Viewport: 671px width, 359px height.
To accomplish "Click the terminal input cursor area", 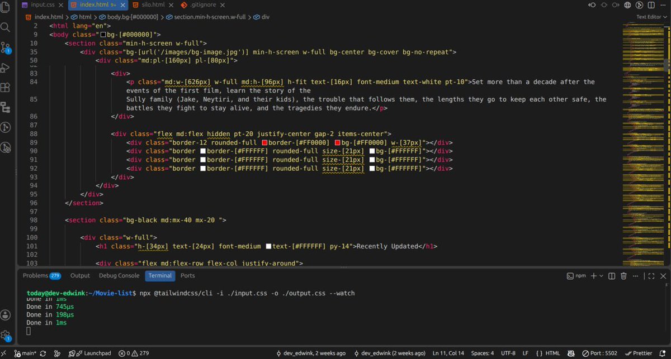I will [29, 332].
